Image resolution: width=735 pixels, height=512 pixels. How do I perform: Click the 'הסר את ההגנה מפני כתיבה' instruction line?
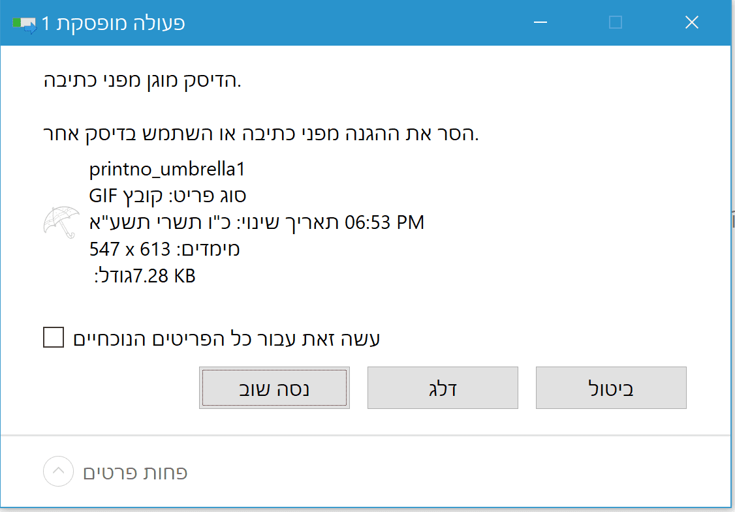259,135
